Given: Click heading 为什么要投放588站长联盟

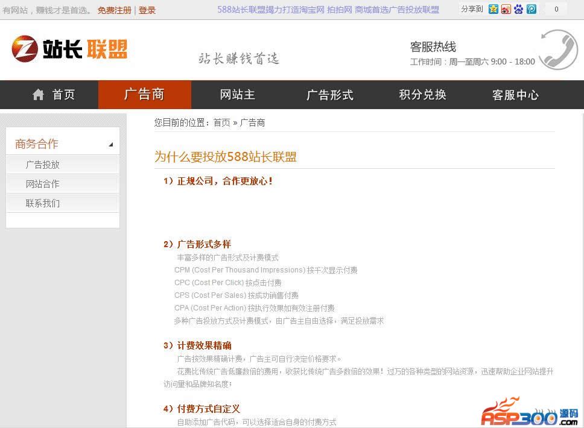Looking at the screenshot, I should 225,157.
